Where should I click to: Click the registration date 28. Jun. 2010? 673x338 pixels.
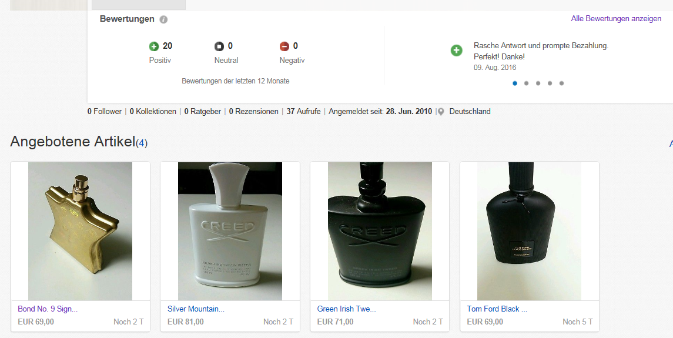[x=409, y=112]
